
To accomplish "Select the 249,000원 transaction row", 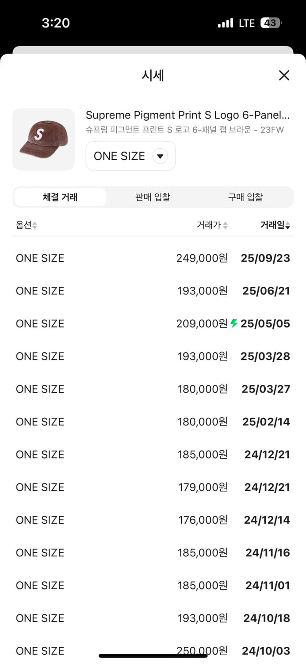I will 153,258.
